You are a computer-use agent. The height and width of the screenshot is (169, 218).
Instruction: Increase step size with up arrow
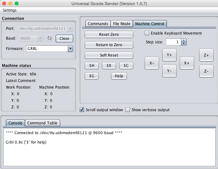coord(184,40)
